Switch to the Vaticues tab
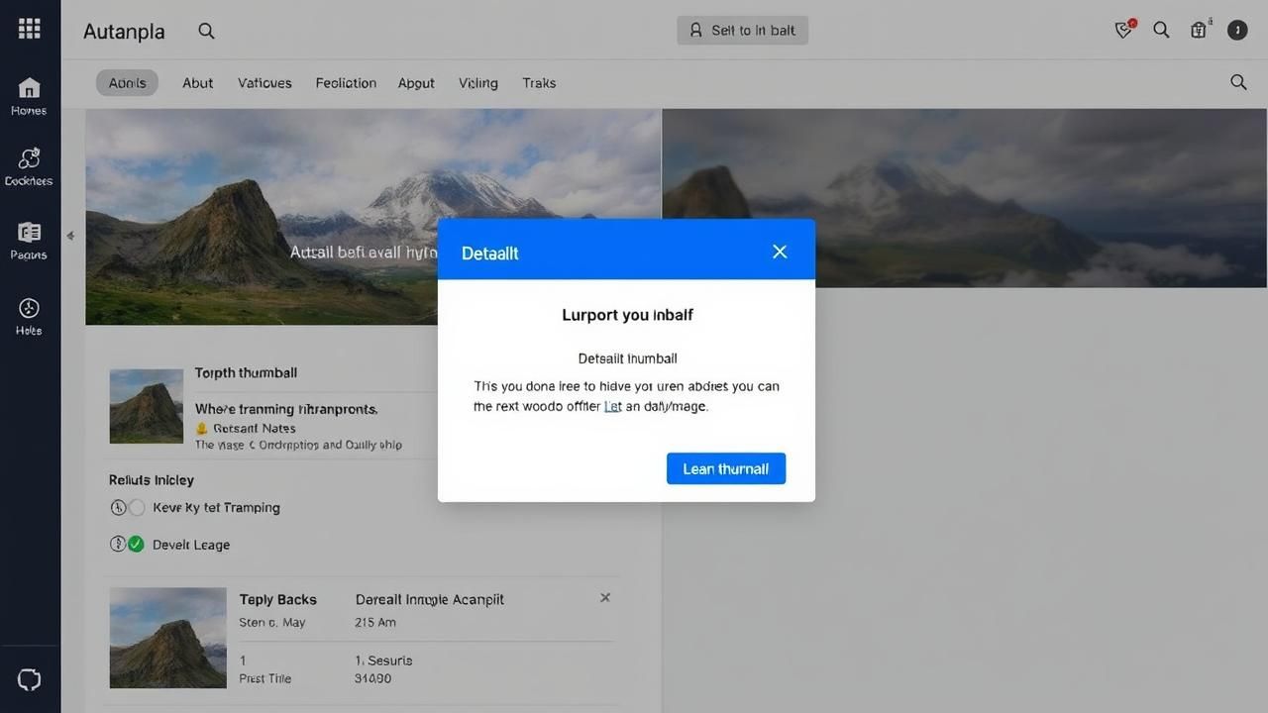This screenshot has height=713, width=1268. (264, 83)
